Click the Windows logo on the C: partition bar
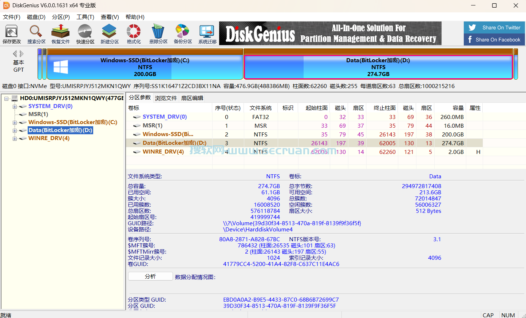This screenshot has width=526, height=318. [x=61, y=67]
